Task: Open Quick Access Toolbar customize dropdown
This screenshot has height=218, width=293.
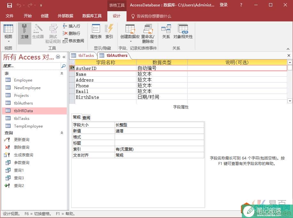Action: [x=41, y=5]
